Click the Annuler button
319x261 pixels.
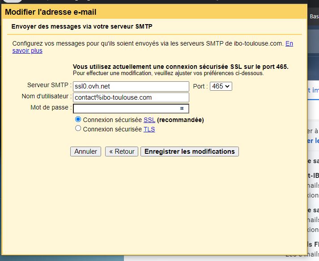[x=86, y=152]
